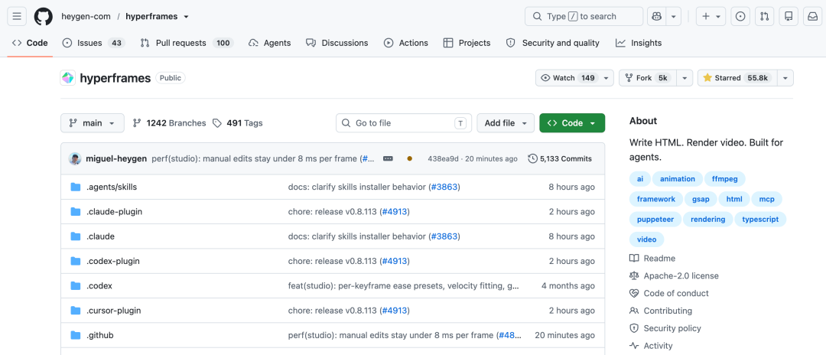Open the .codex folder name

coord(99,286)
